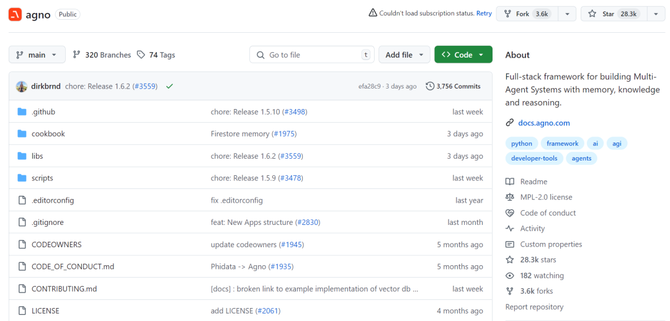Open pull request #2061 link
The height and width of the screenshot is (321, 670).
click(x=268, y=310)
